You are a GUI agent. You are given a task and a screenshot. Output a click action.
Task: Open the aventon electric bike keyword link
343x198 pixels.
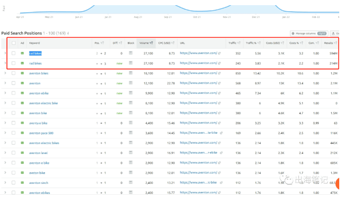(44, 103)
